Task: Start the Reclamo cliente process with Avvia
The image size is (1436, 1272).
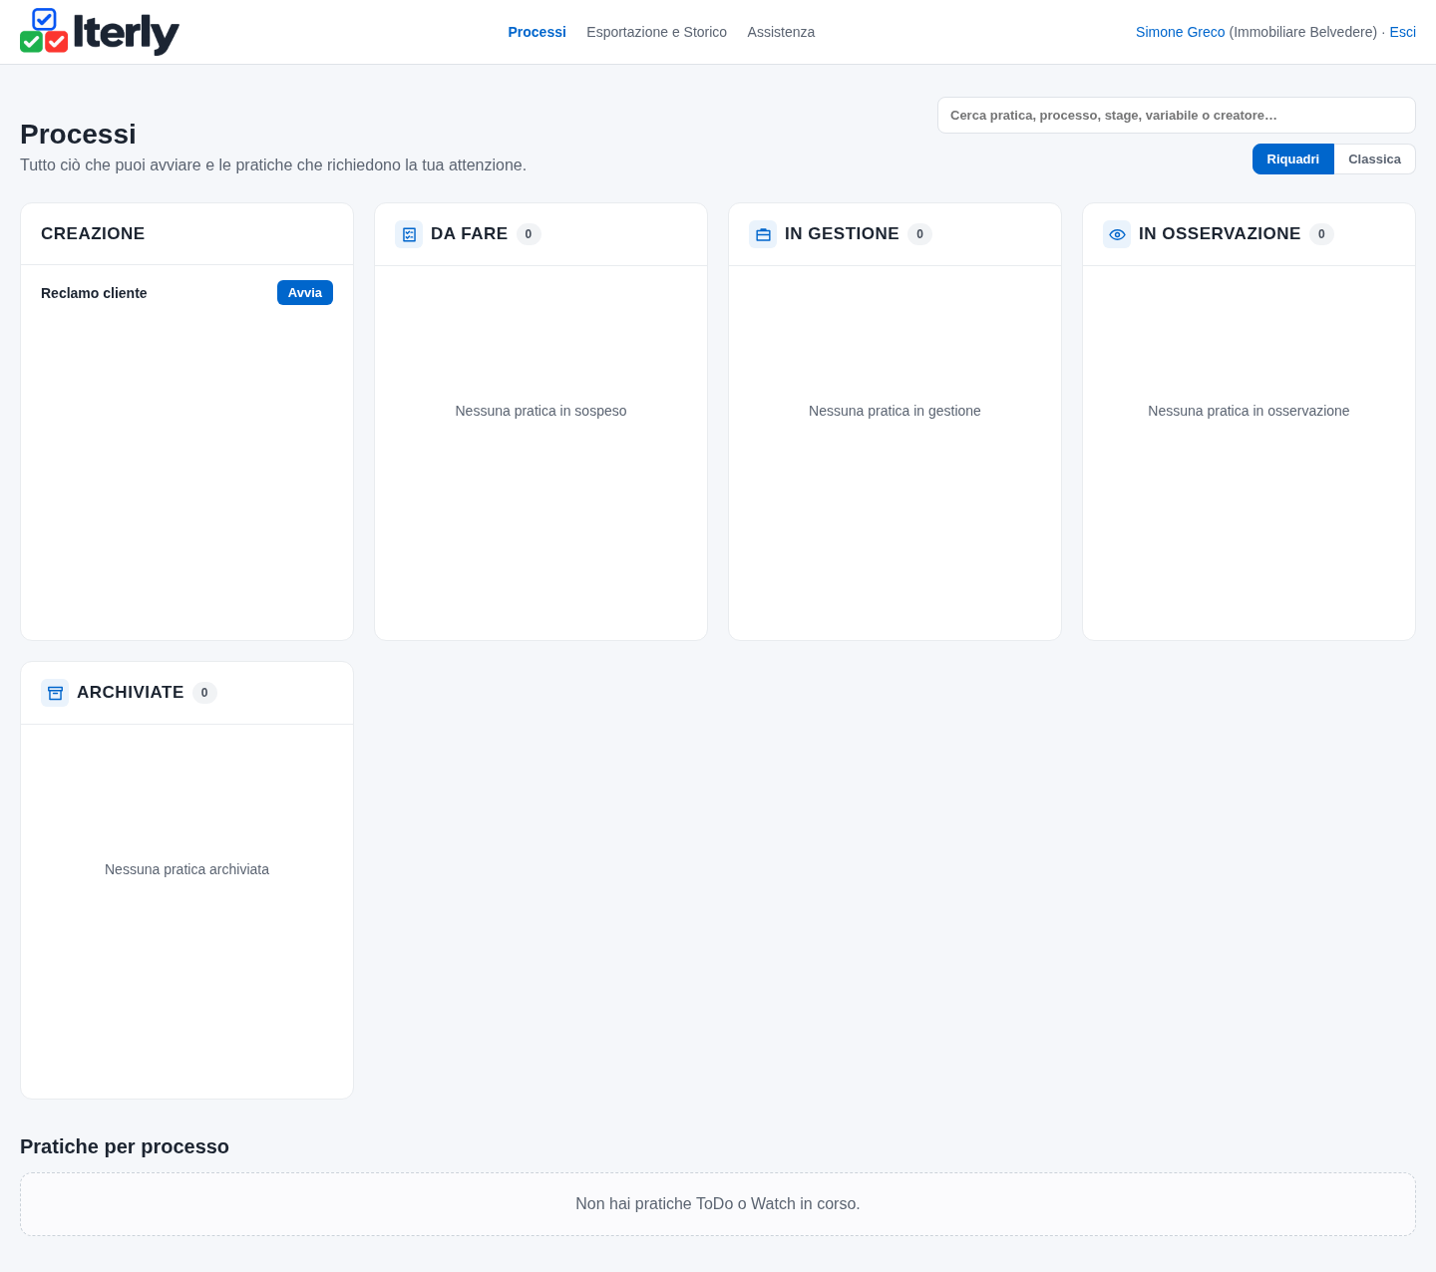Action: pyautogui.click(x=305, y=293)
